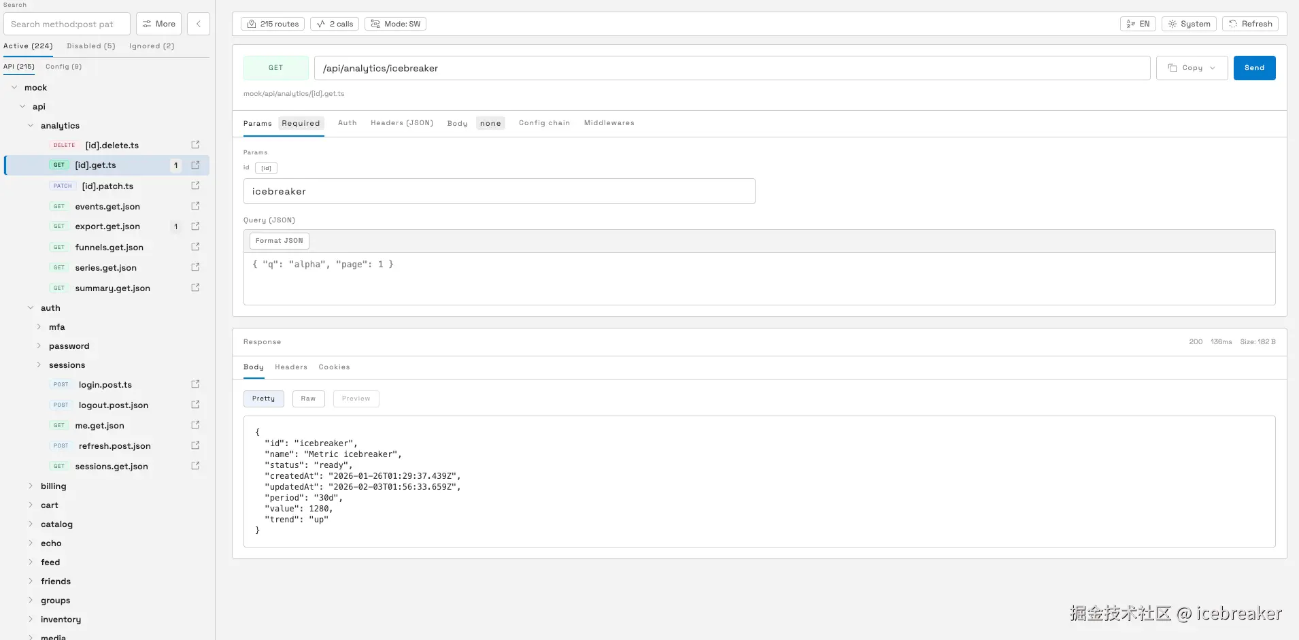Viewport: 1299px width, 640px height.
Task: Select the Ignored (2) tab
Action: coord(152,46)
